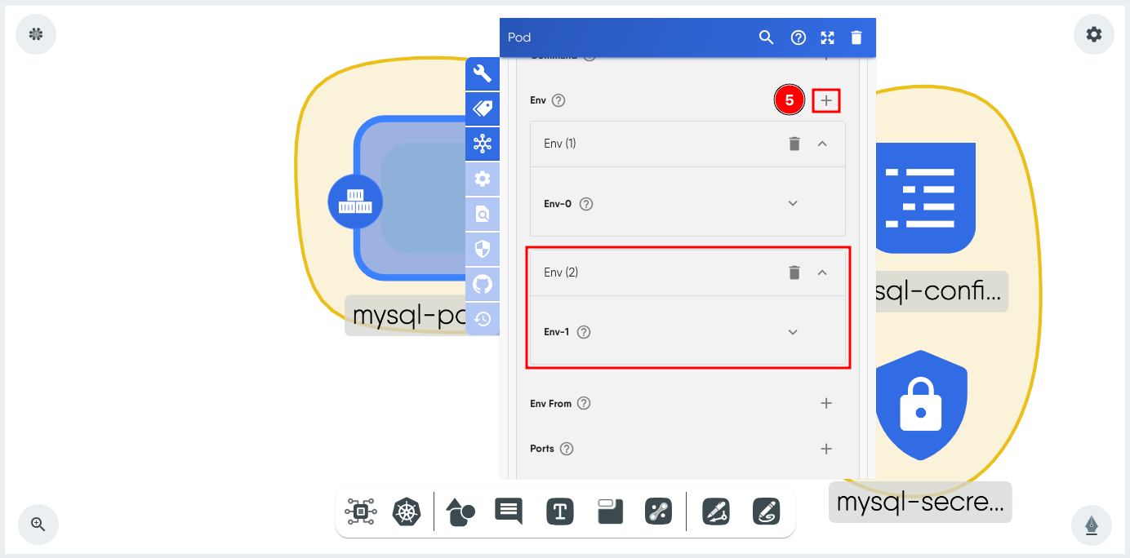Open the search icon in the Pod header
1130x558 pixels.
tap(766, 37)
